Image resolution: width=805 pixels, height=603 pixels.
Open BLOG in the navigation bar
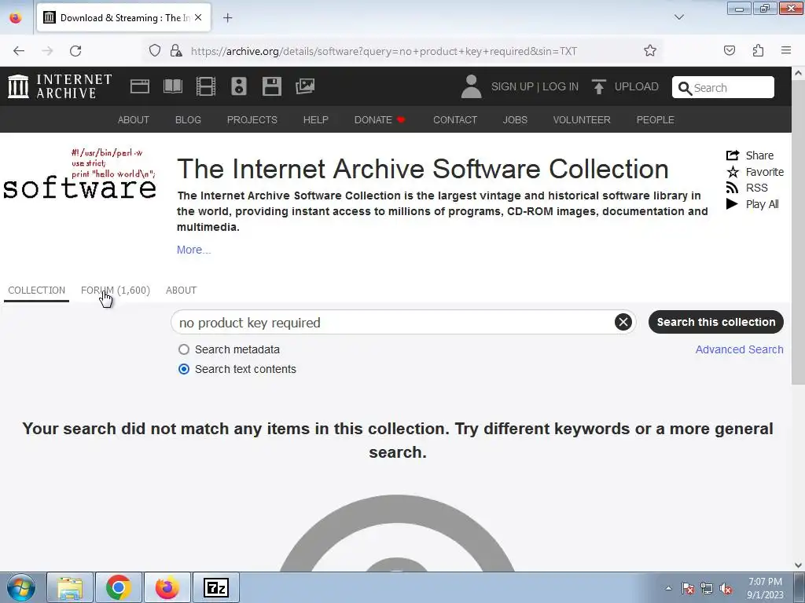188,120
